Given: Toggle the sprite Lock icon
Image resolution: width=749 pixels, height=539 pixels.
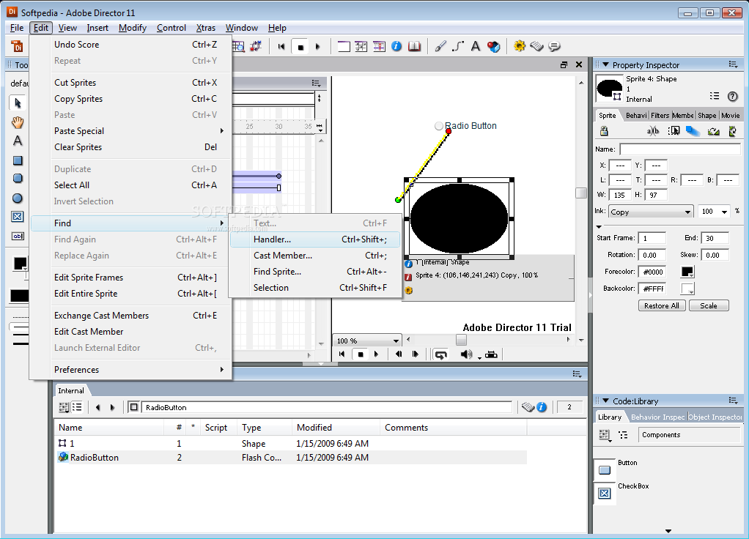Looking at the screenshot, I should coord(604,131).
